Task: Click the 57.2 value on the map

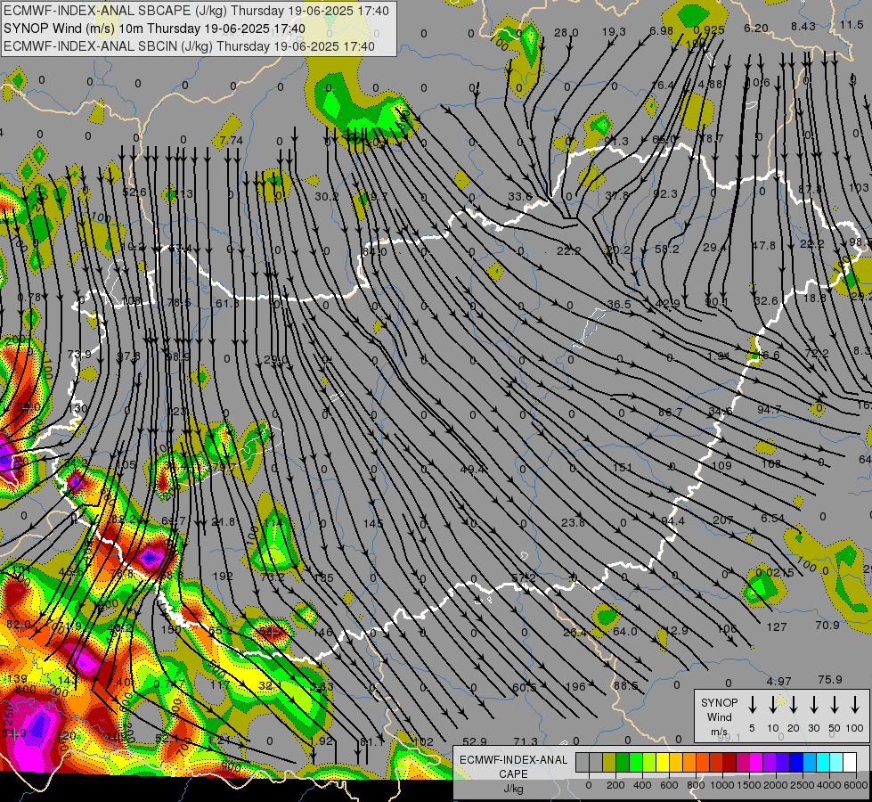Action: 524,578
